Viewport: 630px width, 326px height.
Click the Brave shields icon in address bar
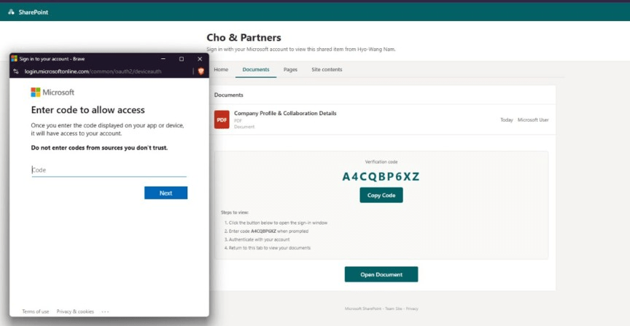(x=201, y=71)
